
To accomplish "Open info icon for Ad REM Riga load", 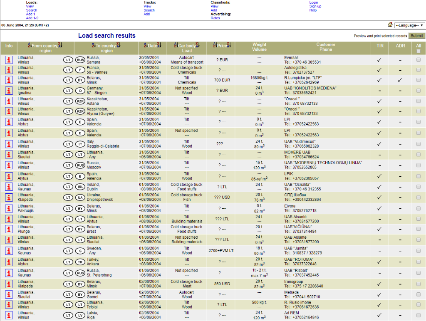I will 9,315.
